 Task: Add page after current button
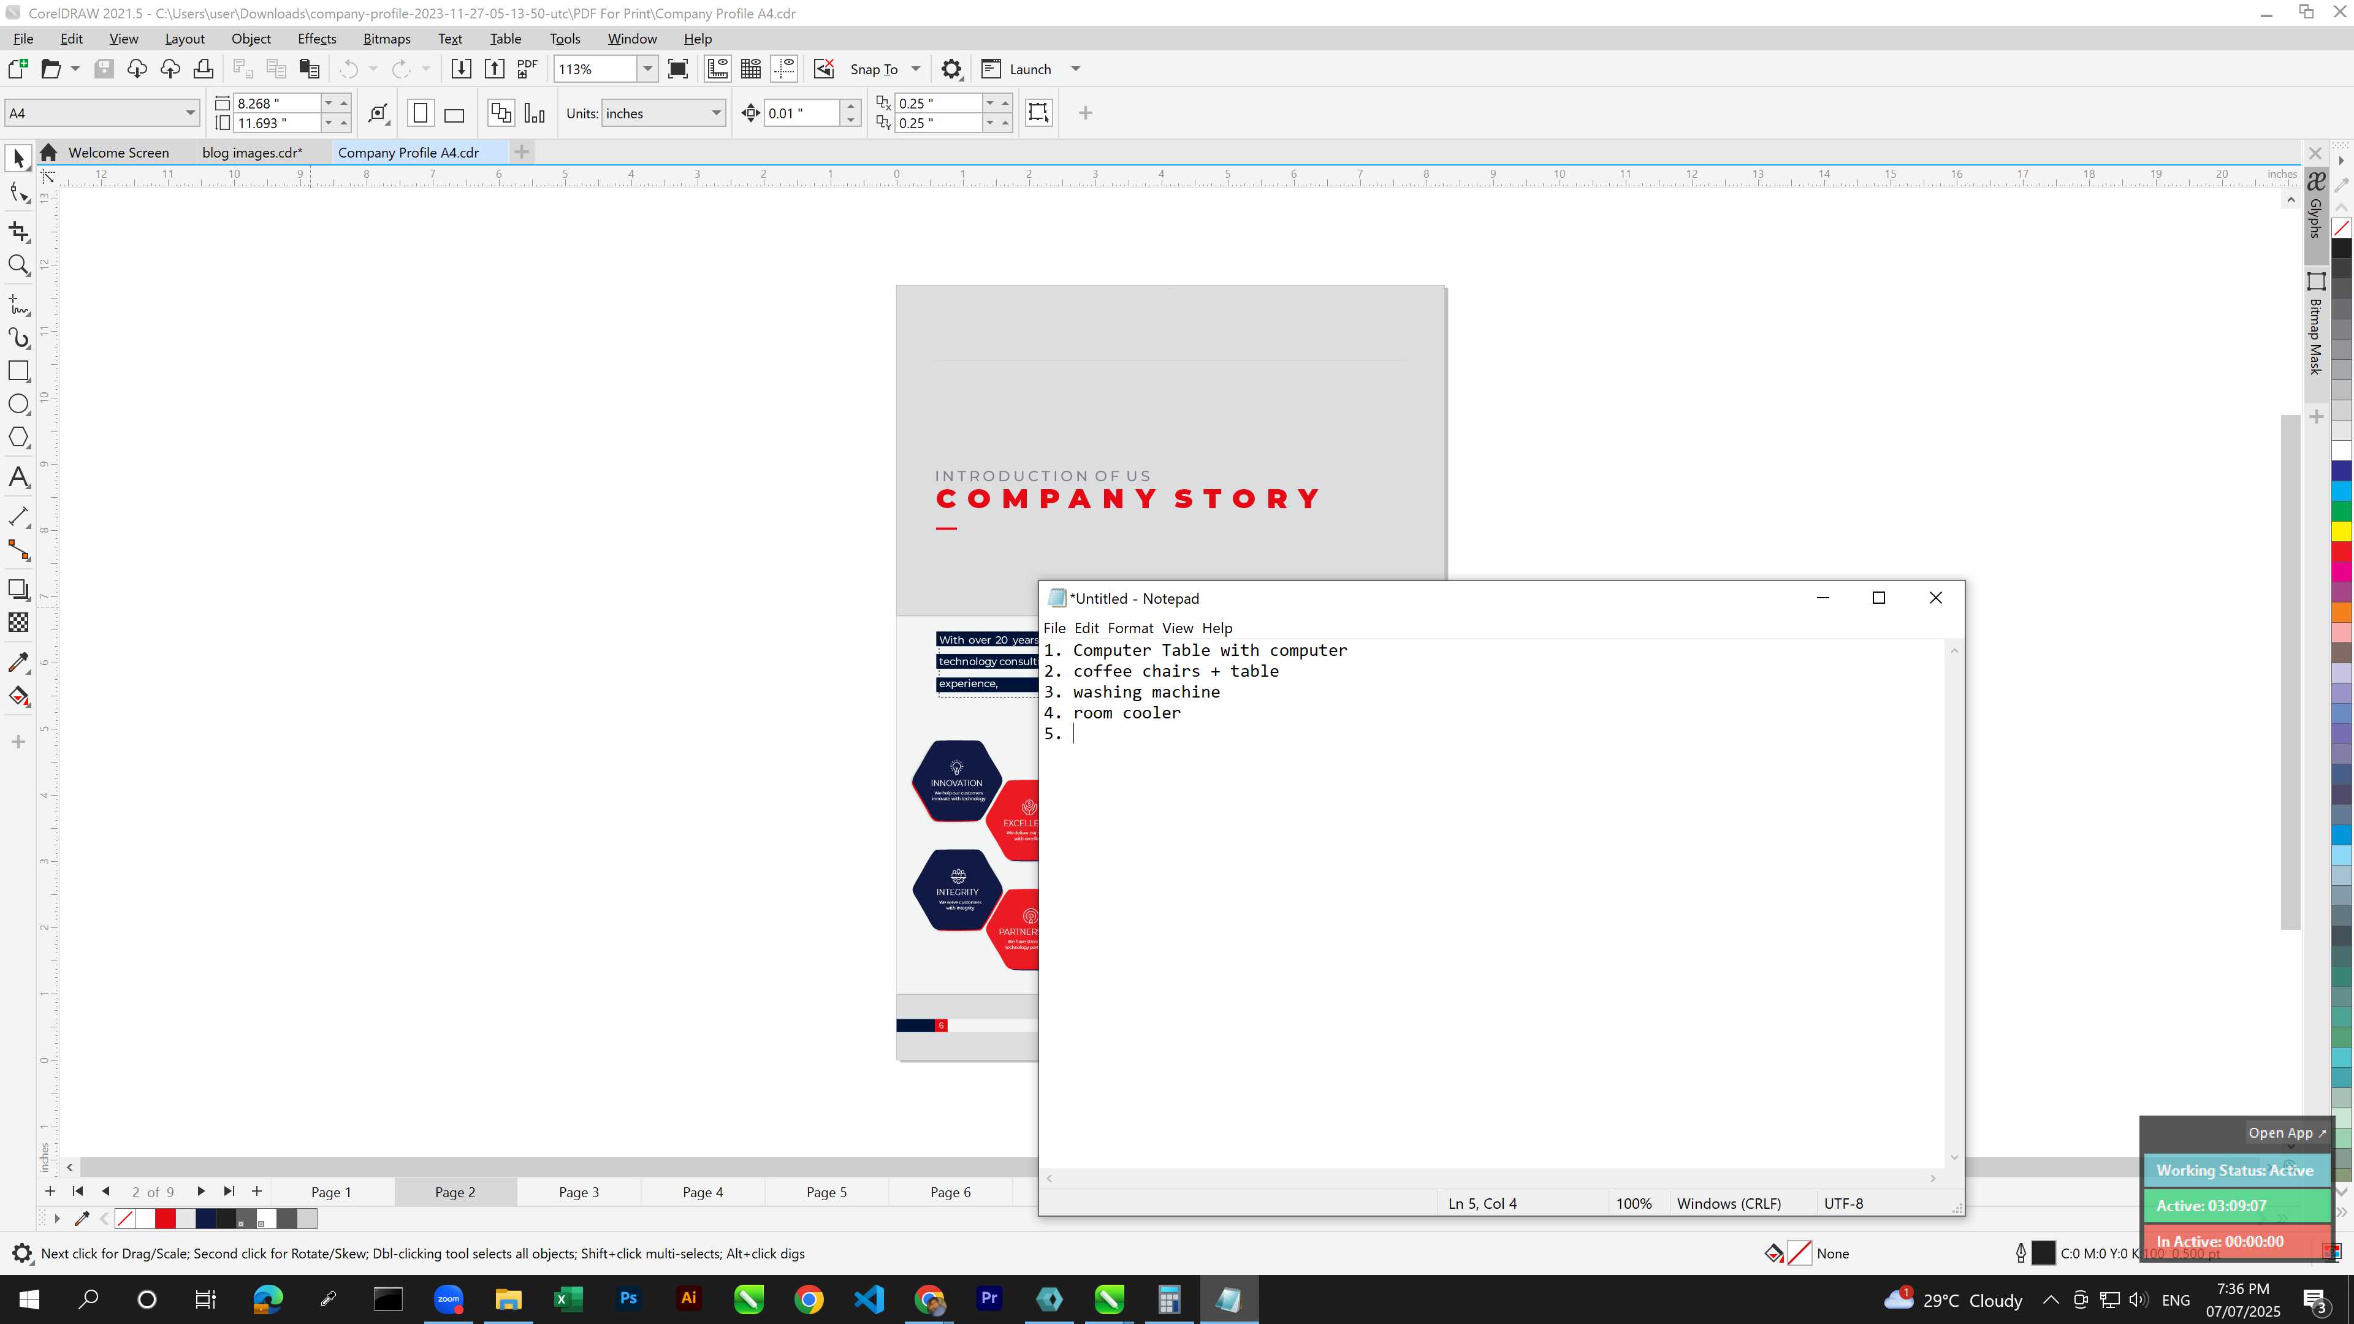click(x=257, y=1190)
